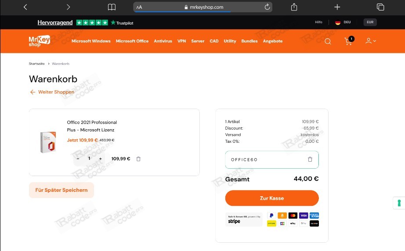Open the Antivirus menu

coord(163,41)
